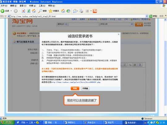
Task: Click the IE quick launch icon on taskbar
Action: point(18,123)
